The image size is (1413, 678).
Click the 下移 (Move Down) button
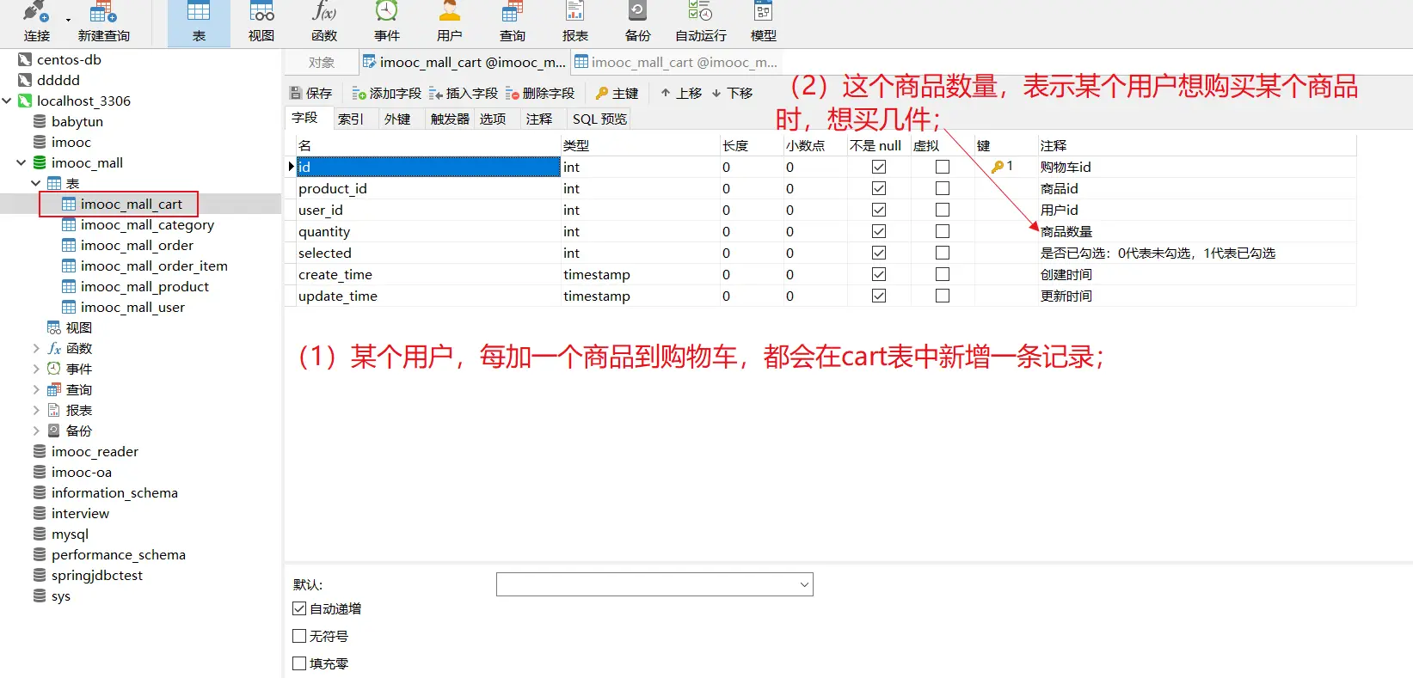732,93
